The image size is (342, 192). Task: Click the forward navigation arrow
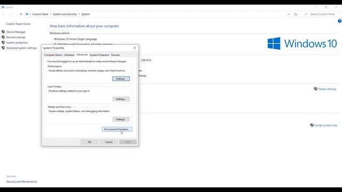(11, 14)
